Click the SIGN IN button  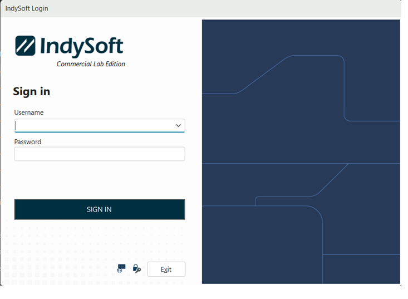[100, 209]
